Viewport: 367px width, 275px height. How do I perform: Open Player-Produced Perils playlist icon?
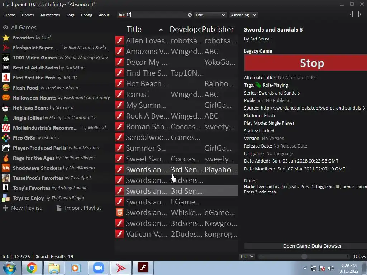coord(6,148)
